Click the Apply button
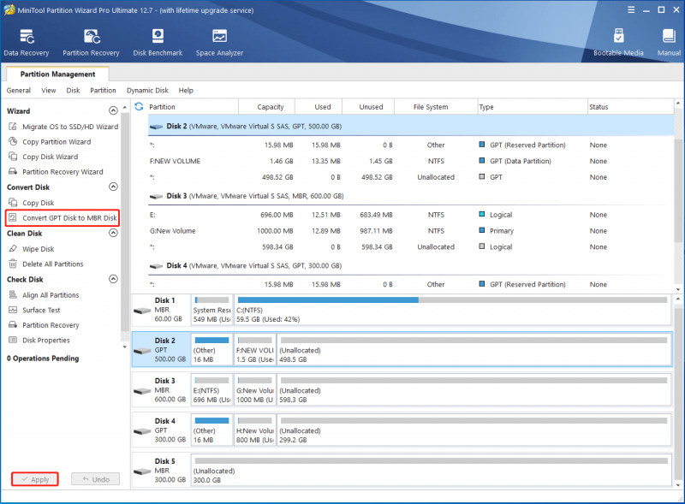Image resolution: width=685 pixels, height=504 pixels. point(35,479)
